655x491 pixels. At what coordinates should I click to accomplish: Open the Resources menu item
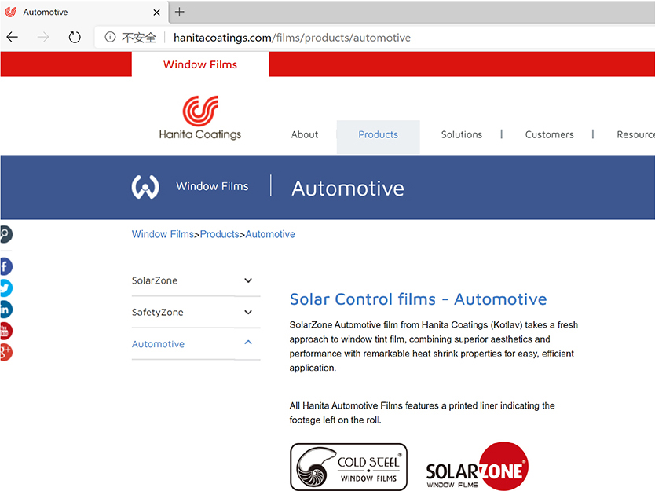click(x=635, y=134)
